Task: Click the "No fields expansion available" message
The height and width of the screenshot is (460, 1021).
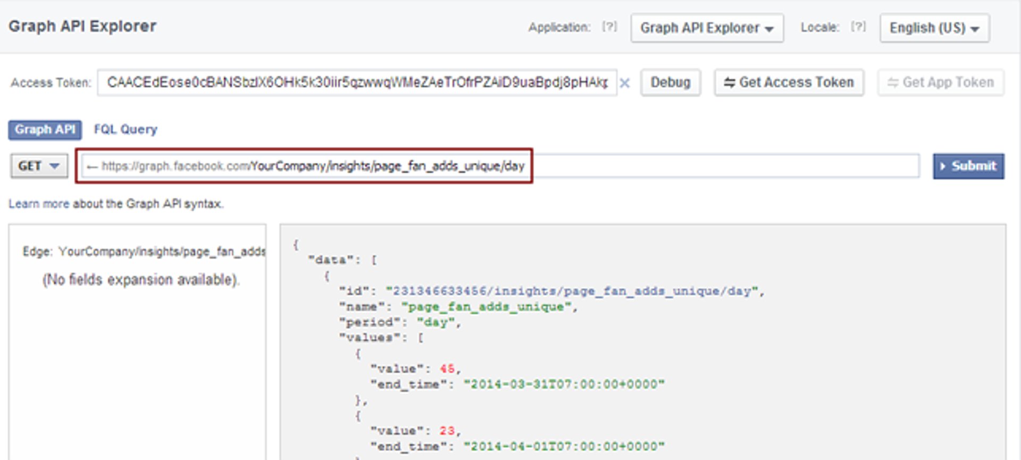Action: point(141,280)
